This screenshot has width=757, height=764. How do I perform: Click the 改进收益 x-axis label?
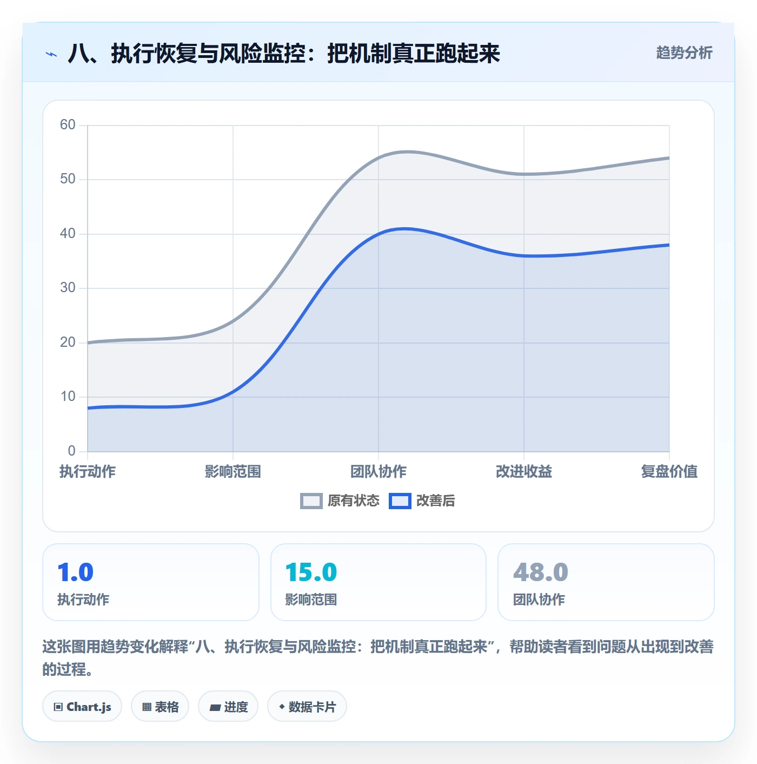[x=524, y=472]
